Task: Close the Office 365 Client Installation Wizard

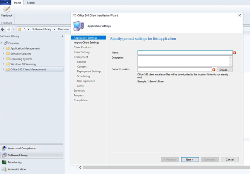Action: coord(240,15)
